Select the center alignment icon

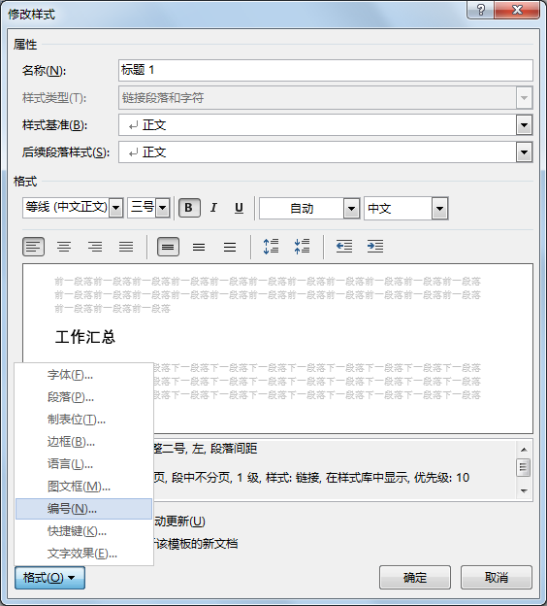[64, 247]
